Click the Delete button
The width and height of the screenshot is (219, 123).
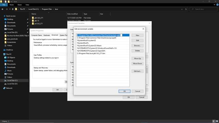coord(138,51)
